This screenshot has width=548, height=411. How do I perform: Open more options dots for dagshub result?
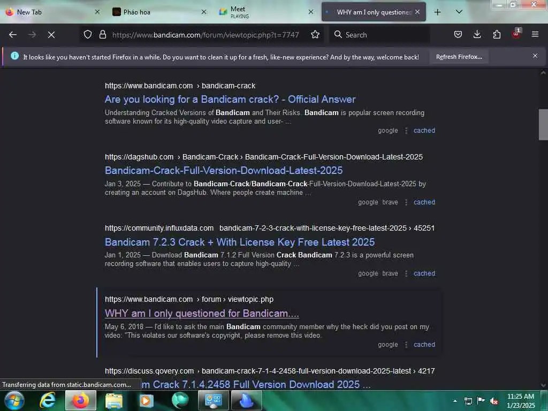(406, 202)
